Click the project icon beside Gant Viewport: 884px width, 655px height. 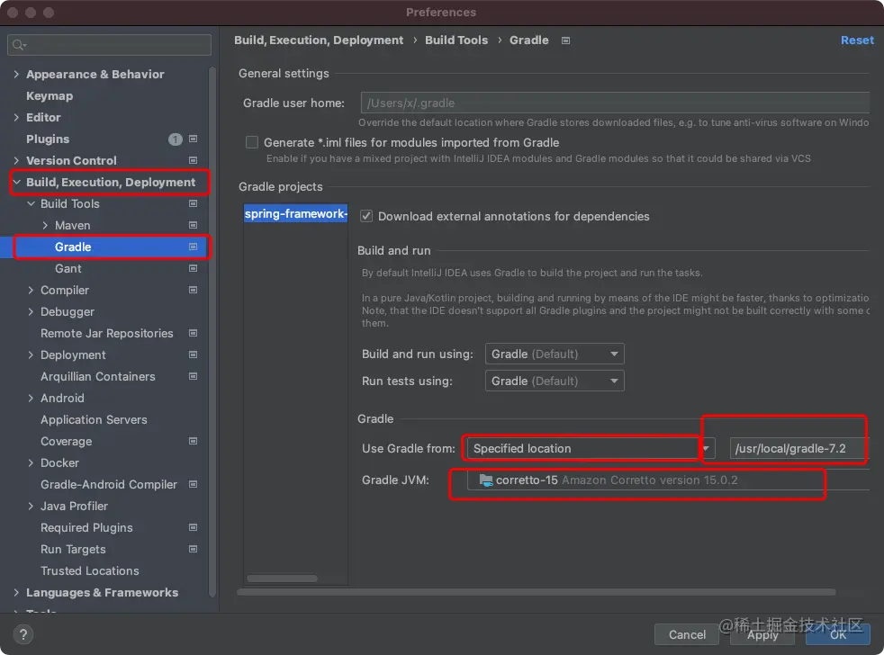tap(193, 268)
